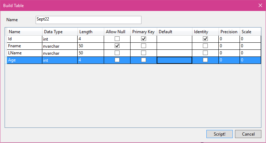This screenshot has width=266, height=143.
Task: Click the Cancel button
Action: click(248, 134)
